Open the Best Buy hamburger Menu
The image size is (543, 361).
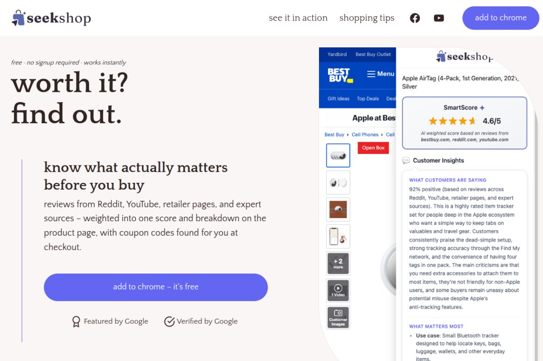coord(381,74)
